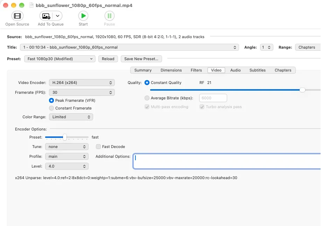Select Constant Quality radio button
The width and height of the screenshot is (322, 226).
tap(147, 83)
